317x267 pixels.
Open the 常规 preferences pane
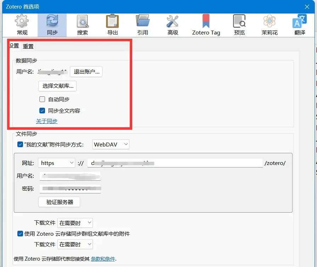[21, 24]
